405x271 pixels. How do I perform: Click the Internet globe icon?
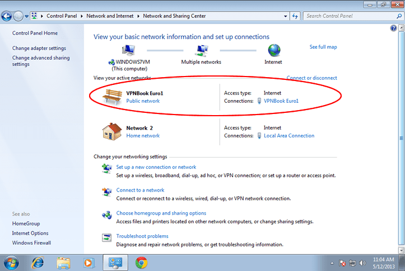pos(274,50)
